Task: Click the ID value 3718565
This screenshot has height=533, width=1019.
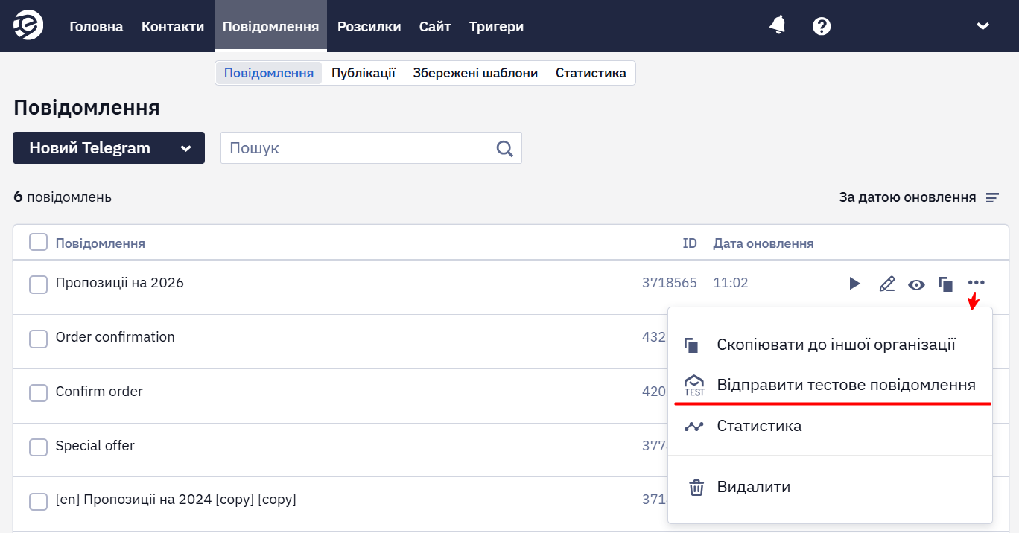Action: point(670,283)
